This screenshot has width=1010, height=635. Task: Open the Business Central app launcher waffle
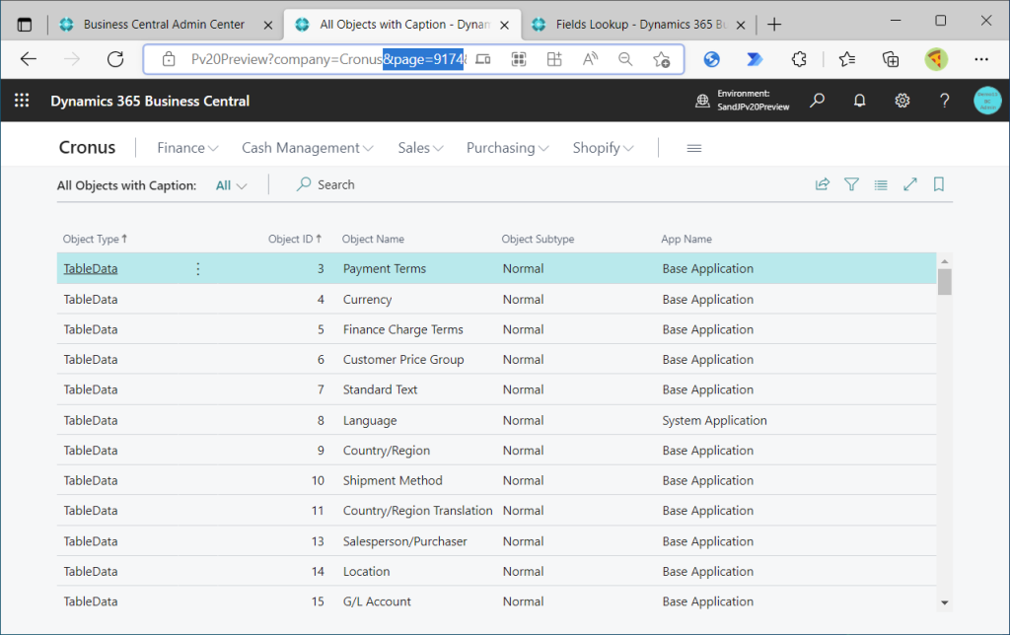tap(22, 101)
